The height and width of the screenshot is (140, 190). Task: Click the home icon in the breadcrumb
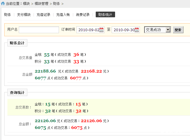3,4
